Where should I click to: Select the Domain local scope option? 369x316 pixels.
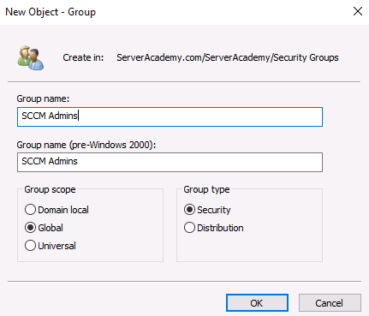coord(30,210)
